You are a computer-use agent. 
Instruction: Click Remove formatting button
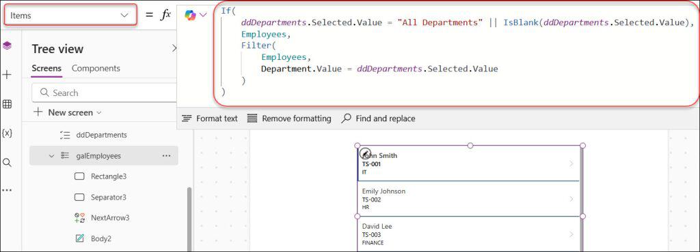point(289,119)
